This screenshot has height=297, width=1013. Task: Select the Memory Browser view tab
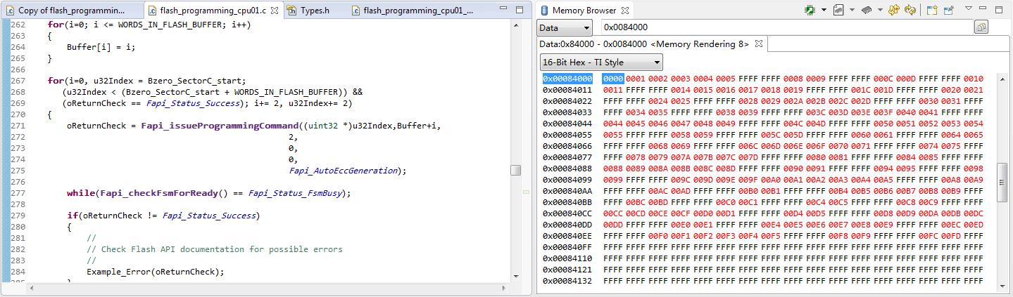tap(584, 11)
